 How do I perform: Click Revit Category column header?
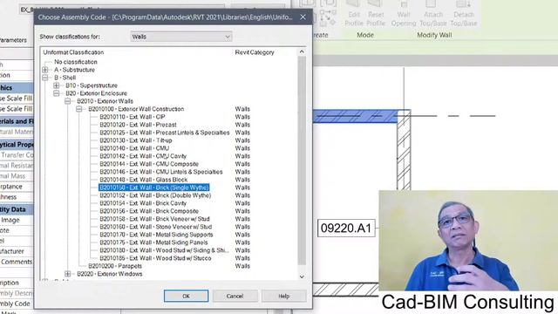(255, 52)
